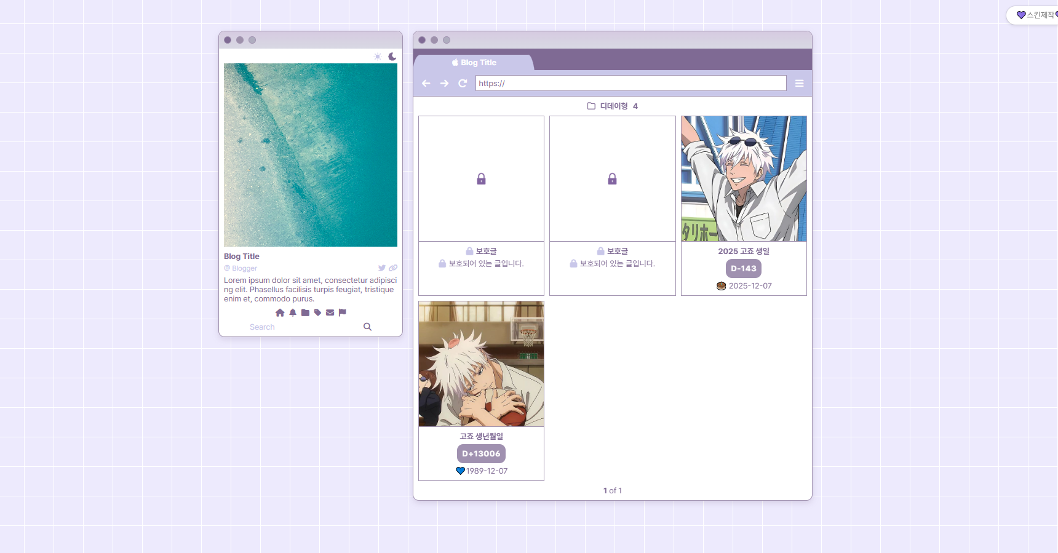Open the hamburger menu icon
1058x553 pixels.
(800, 84)
